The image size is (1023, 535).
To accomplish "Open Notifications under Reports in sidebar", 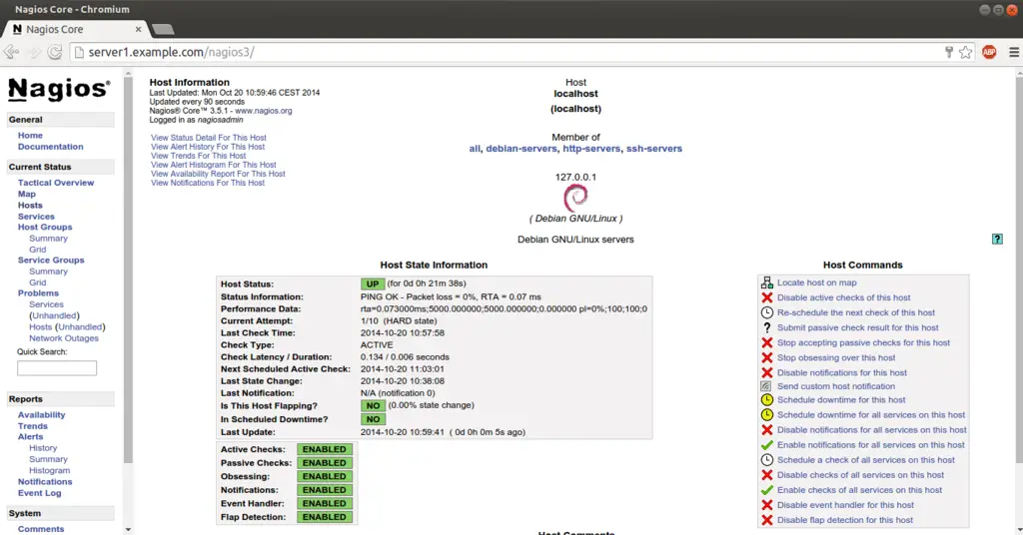I will [x=45, y=482].
